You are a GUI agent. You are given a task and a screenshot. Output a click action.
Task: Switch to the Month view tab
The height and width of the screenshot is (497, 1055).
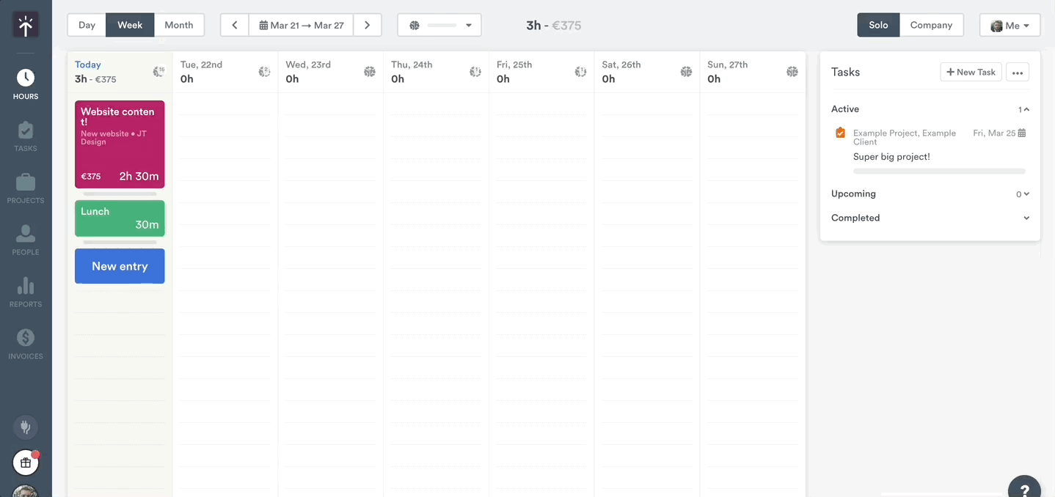pos(178,24)
